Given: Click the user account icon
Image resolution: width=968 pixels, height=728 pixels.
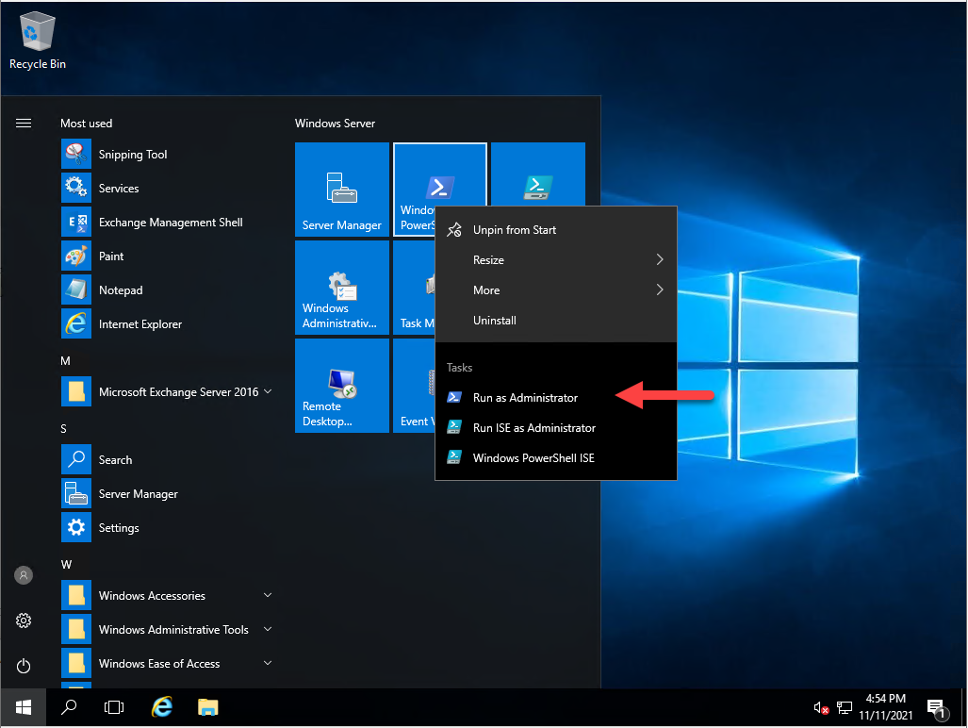Looking at the screenshot, I should tap(24, 575).
